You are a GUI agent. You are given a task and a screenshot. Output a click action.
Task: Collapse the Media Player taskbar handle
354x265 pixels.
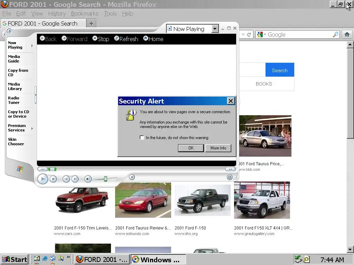click(x=36, y=95)
